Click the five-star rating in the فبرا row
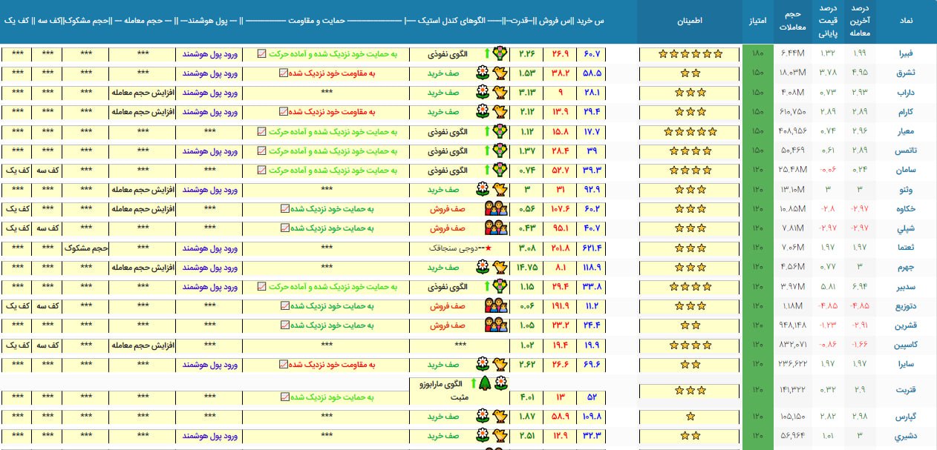Viewport: 937px width, 450px height. tap(690, 53)
